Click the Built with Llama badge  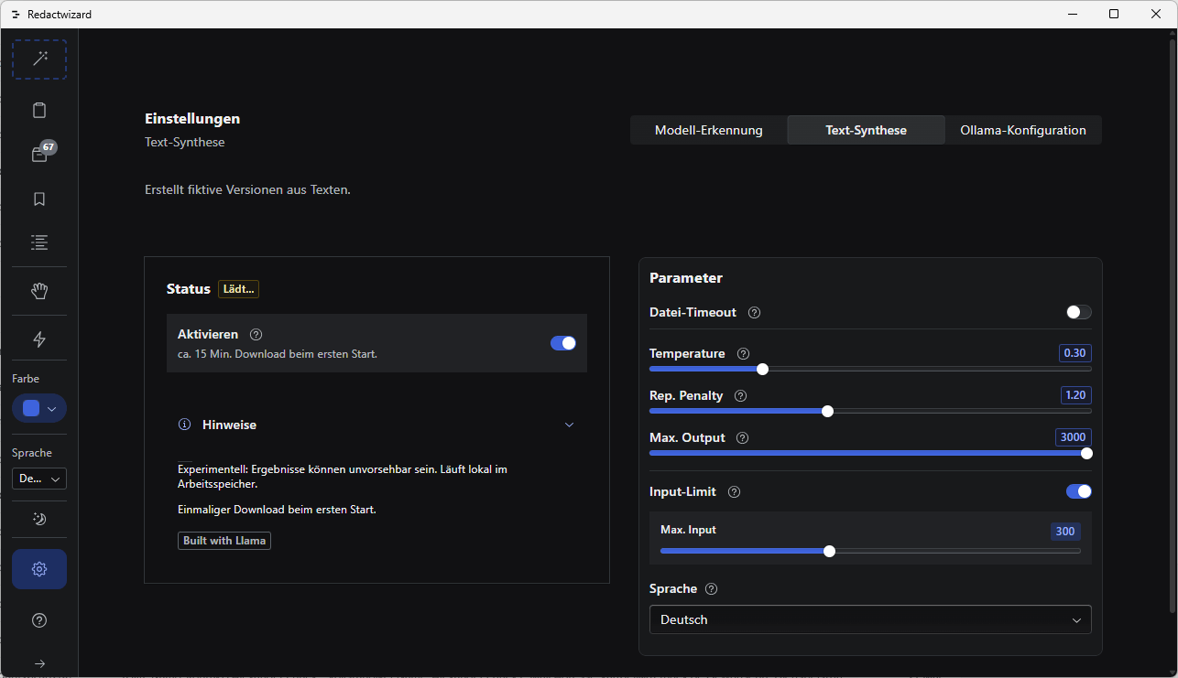coord(224,541)
